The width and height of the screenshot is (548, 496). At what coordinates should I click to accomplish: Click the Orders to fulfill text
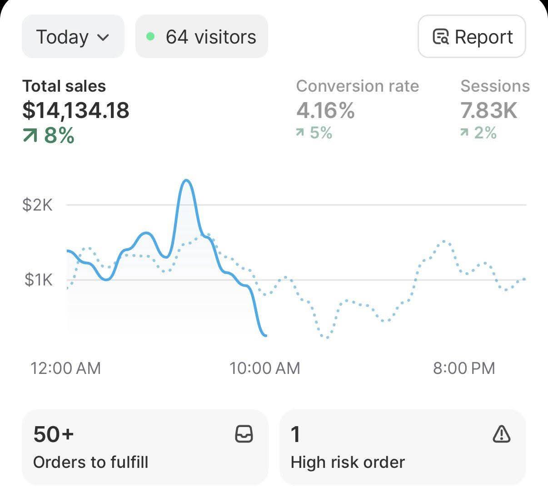[x=91, y=462]
